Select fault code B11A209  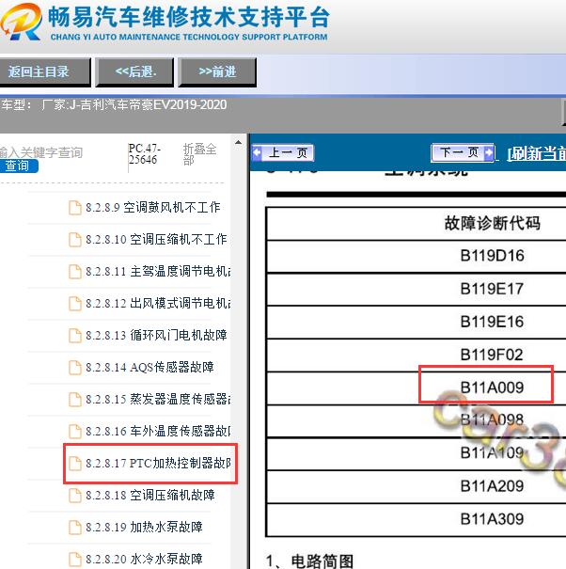pyautogui.click(x=492, y=486)
